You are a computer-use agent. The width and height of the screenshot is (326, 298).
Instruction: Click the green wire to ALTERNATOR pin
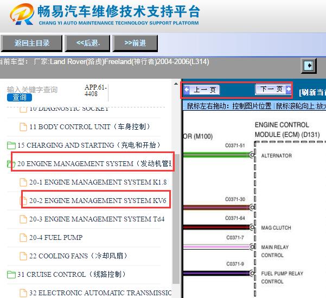216,155
